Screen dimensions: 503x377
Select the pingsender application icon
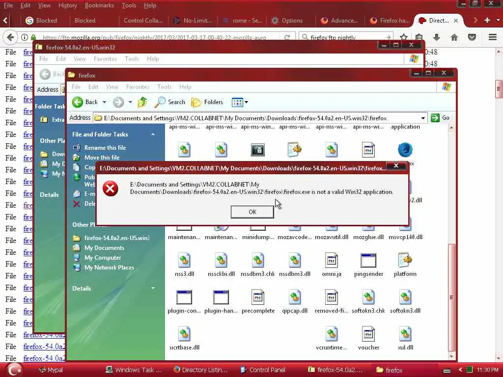[x=368, y=260]
